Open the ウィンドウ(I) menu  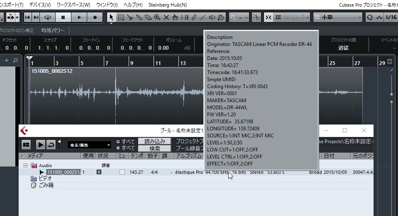click(x=107, y=5)
